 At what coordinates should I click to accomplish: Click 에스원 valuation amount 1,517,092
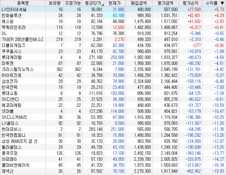pos(169,21)
